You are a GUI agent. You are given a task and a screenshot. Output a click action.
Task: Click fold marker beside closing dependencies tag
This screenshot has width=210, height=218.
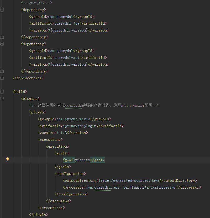pos(2,78)
